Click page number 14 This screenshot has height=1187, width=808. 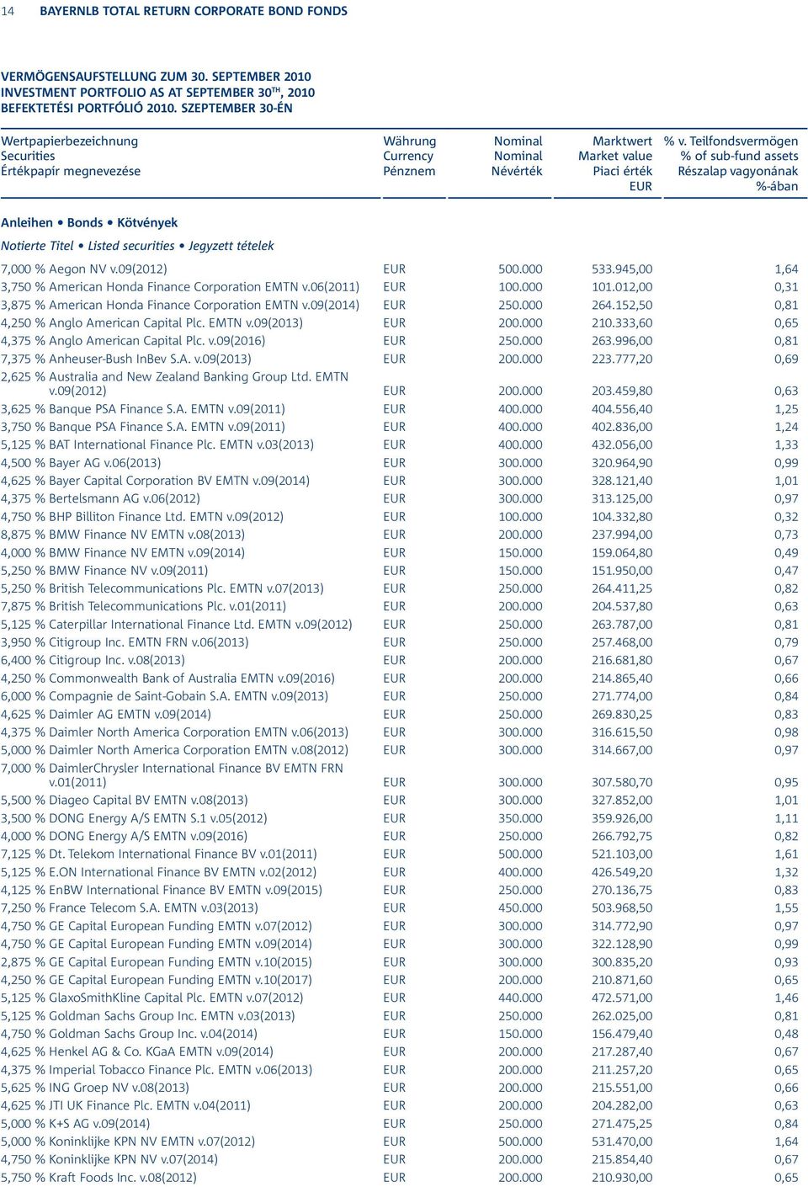[8, 11]
